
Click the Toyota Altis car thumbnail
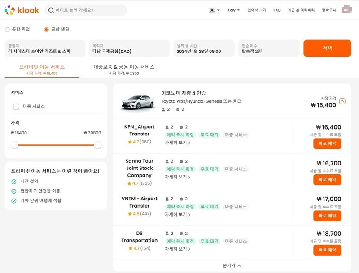pos(137,102)
